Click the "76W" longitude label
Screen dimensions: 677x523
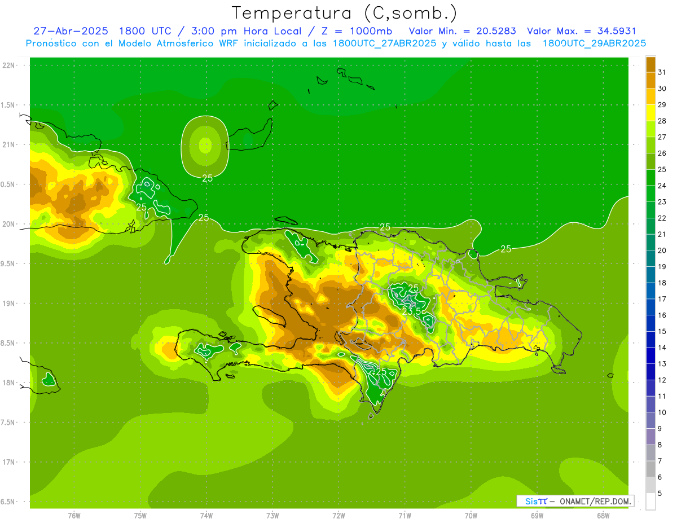pyautogui.click(x=74, y=515)
